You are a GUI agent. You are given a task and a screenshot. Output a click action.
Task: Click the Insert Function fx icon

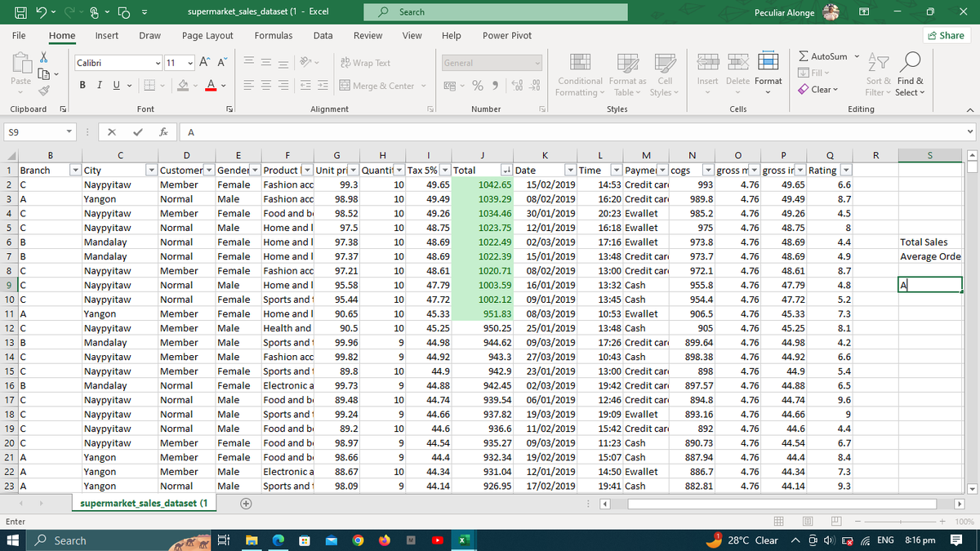pyautogui.click(x=163, y=131)
